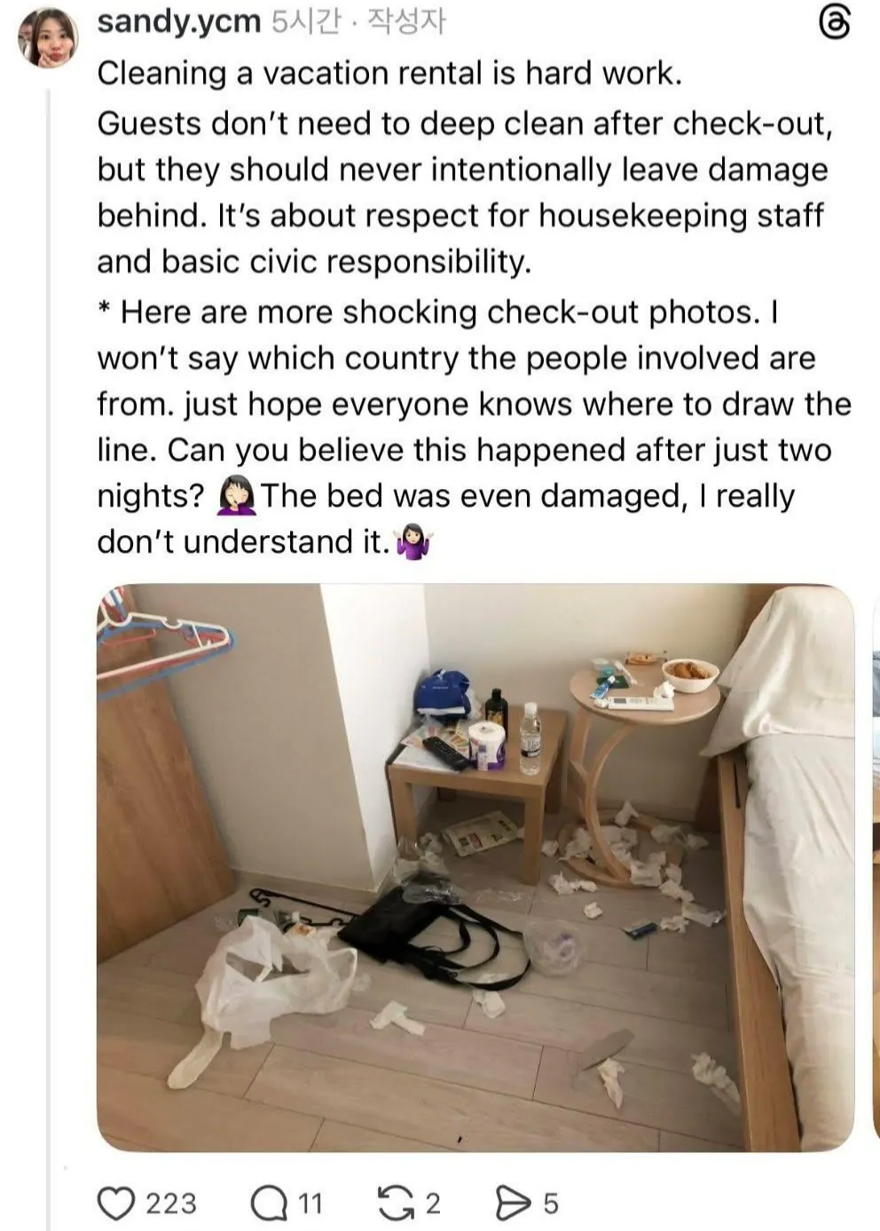View the 223 likes count
The height and width of the screenshot is (1231, 880).
170,1203
